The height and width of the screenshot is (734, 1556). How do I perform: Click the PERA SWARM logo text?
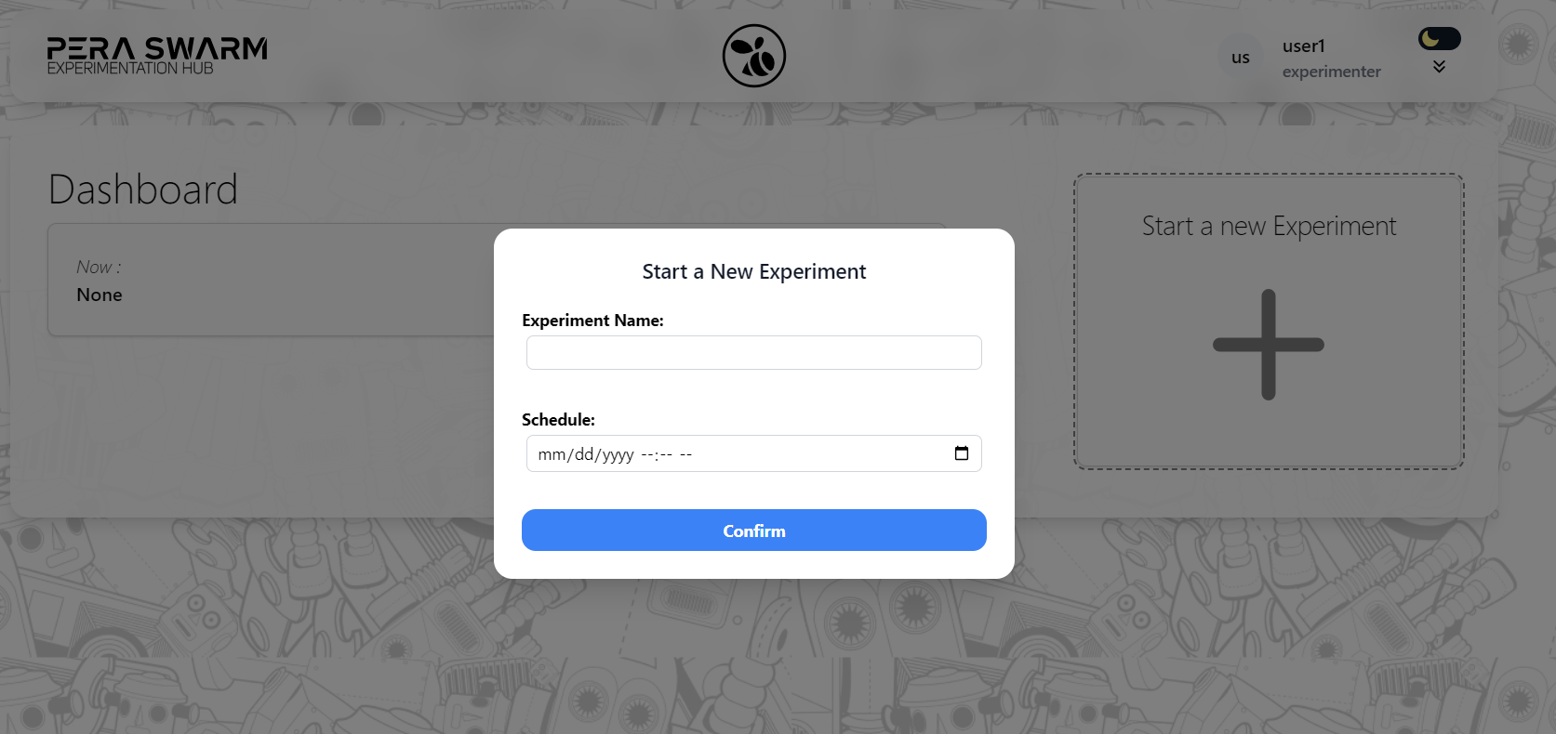coord(157,48)
